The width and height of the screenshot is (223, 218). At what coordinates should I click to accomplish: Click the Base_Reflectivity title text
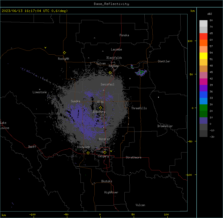(111, 4)
